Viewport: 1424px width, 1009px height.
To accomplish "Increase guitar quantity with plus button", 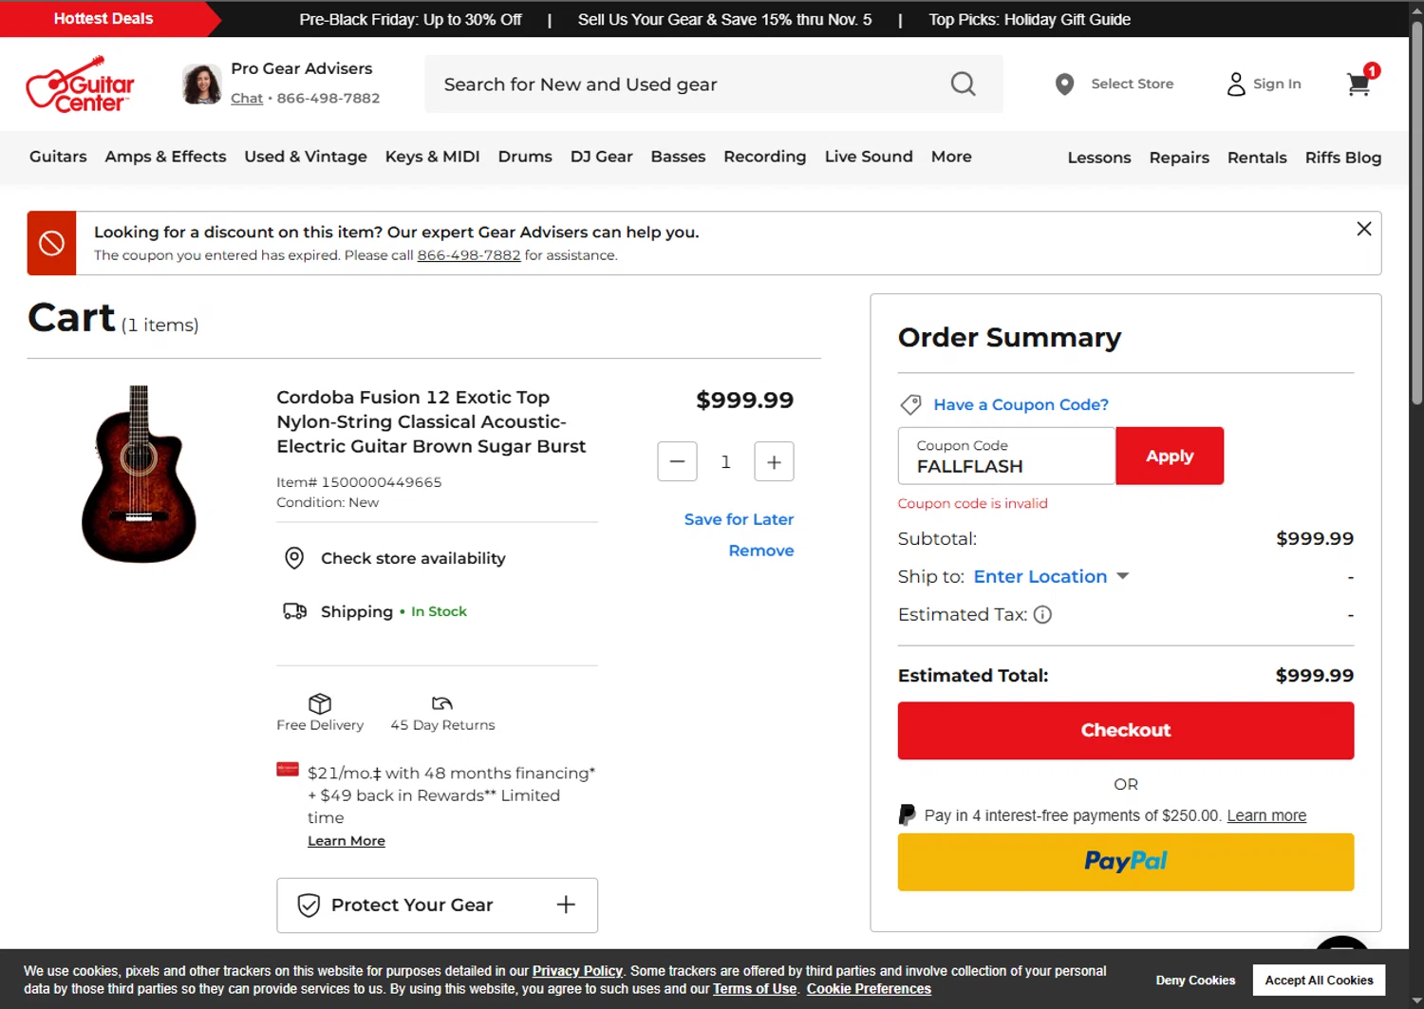I will click(x=774, y=462).
